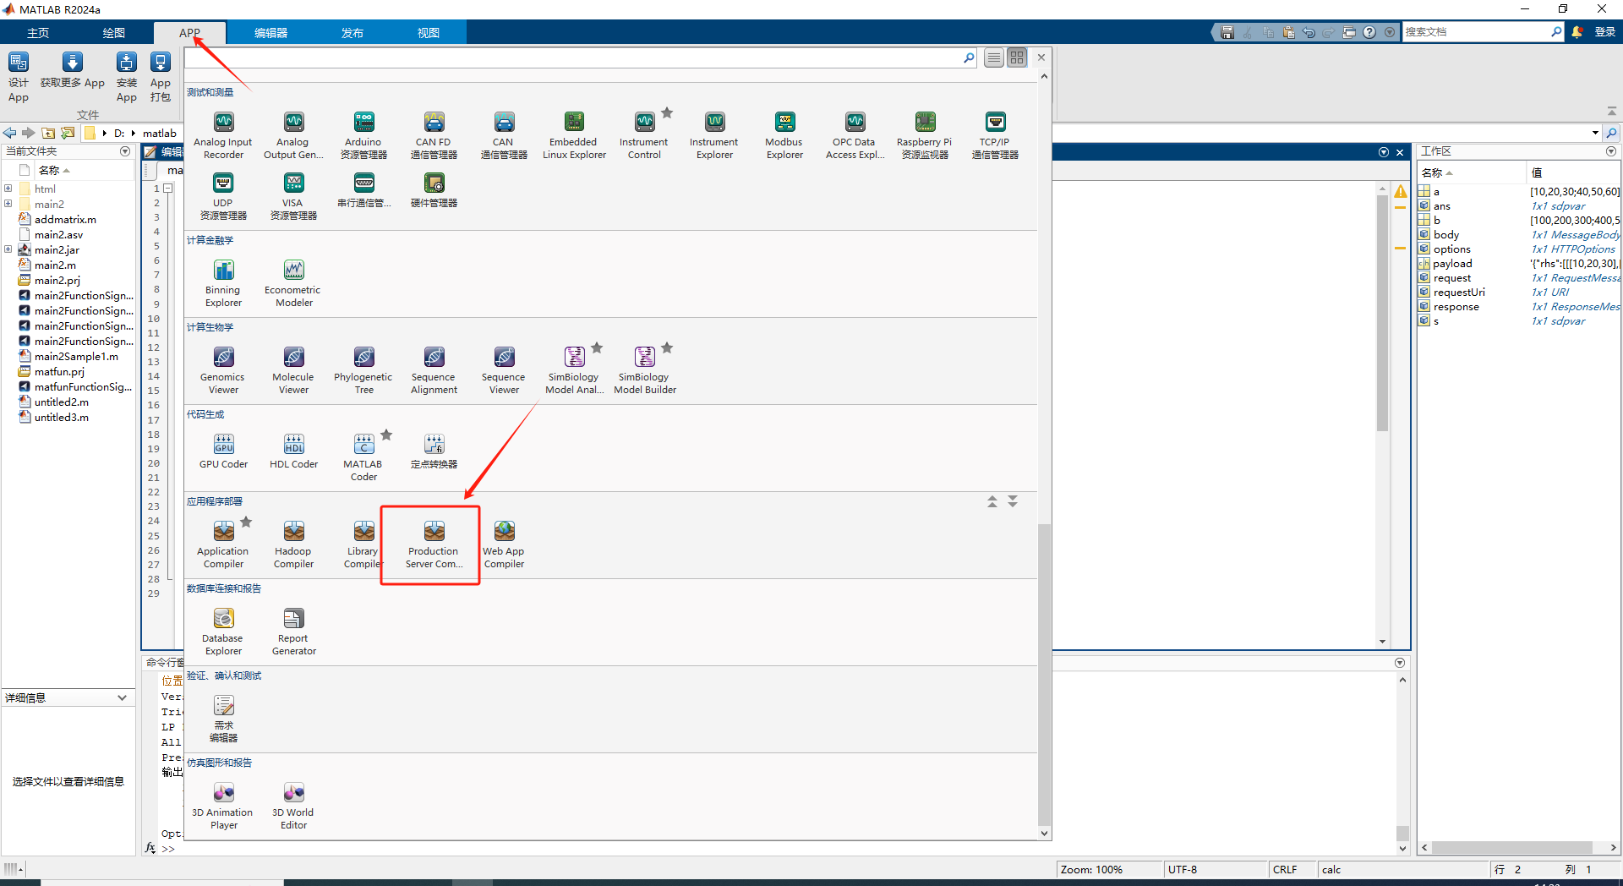Click App 打包 button
Screen dimensions: 1623x886
(x=161, y=76)
